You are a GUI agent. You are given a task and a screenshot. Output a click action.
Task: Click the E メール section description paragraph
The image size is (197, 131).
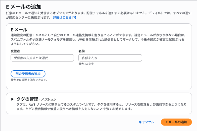click(x=98, y=40)
